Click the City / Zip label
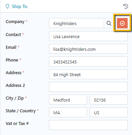Screen dimensions: 132x135 (15, 98)
